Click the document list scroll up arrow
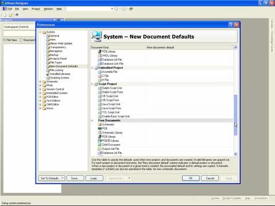The image size is (275, 206). (235, 47)
